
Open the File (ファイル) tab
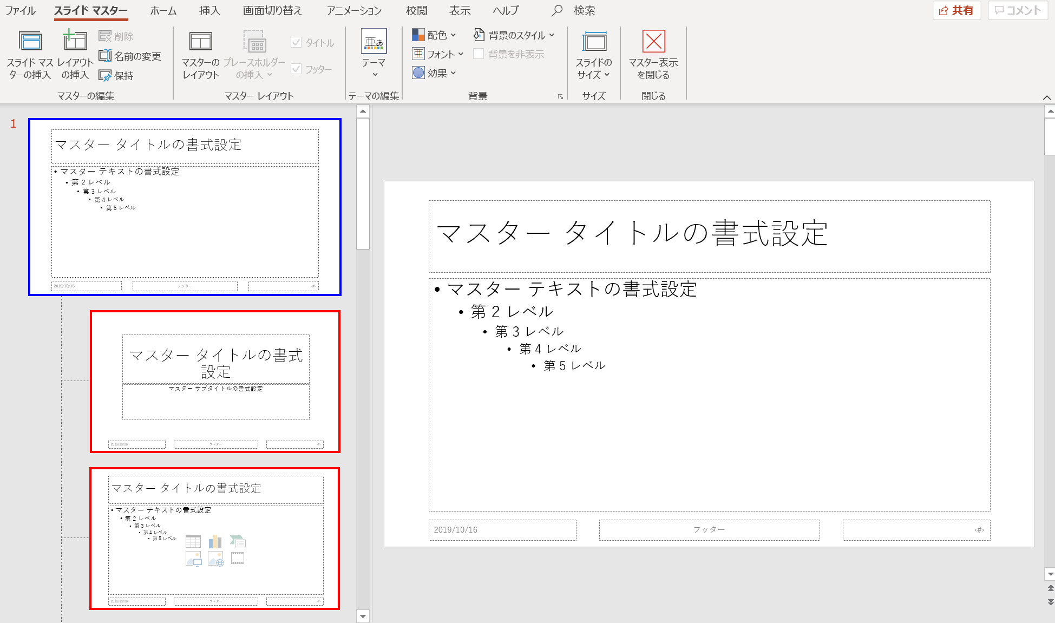click(x=21, y=10)
